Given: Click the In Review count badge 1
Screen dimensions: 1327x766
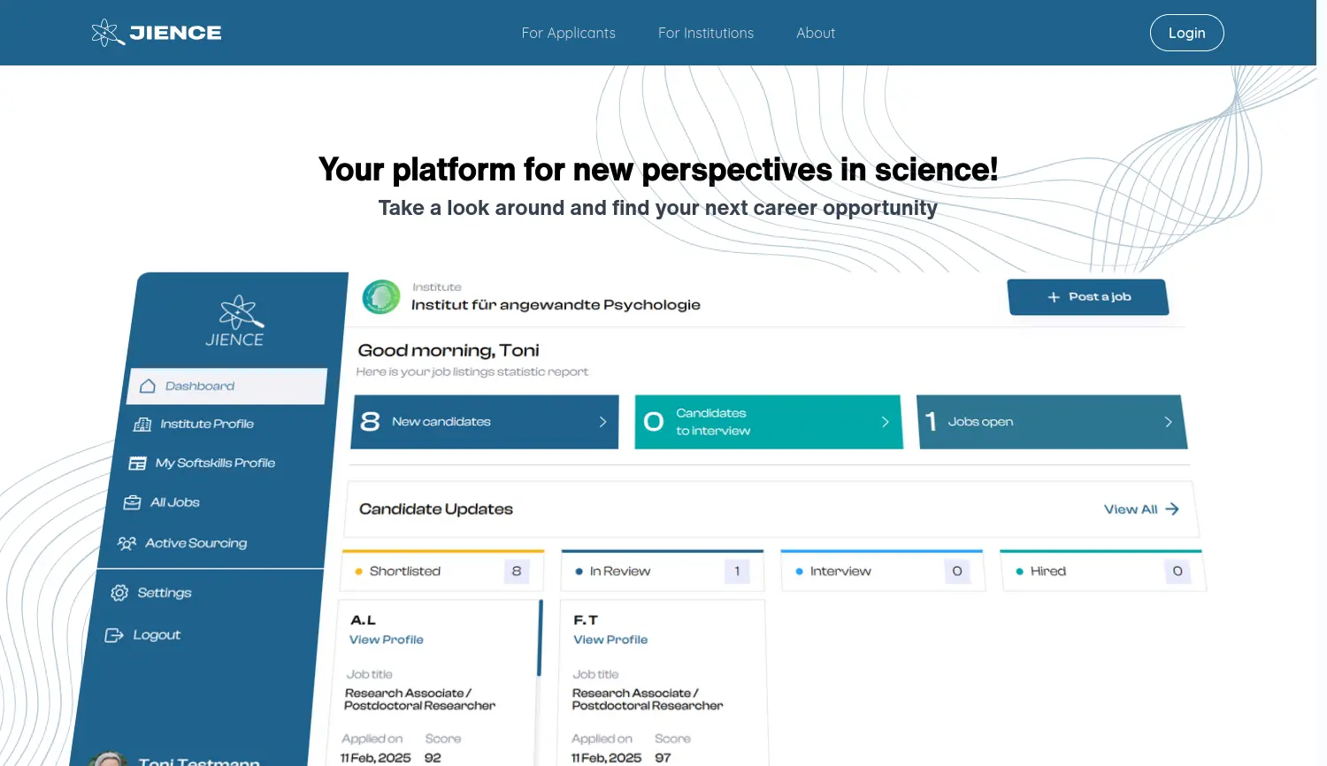Looking at the screenshot, I should 737,571.
